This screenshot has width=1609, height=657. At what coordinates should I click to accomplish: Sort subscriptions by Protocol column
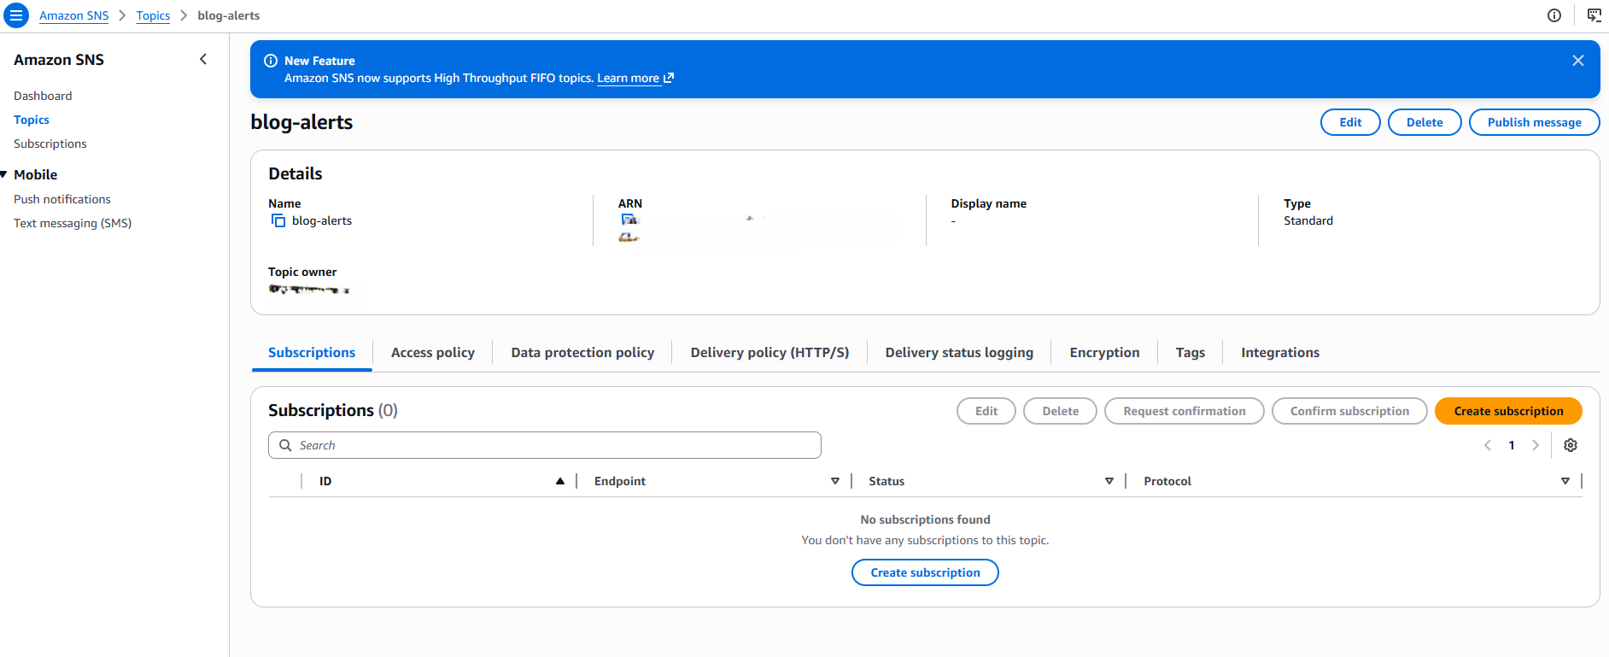(1565, 481)
